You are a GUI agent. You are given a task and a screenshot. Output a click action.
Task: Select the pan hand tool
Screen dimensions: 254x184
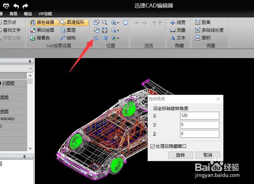pyautogui.click(x=125, y=22)
